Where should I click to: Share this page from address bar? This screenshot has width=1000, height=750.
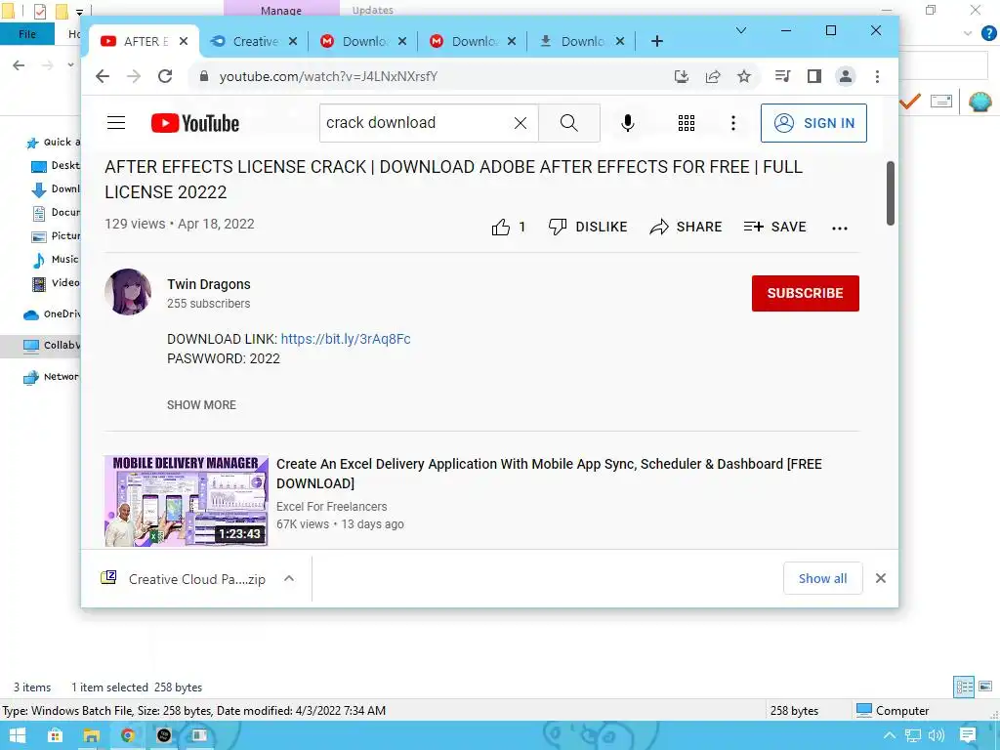(712, 76)
